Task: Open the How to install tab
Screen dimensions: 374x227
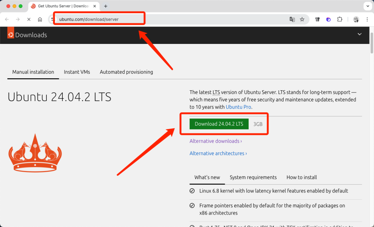Action: 302,178
